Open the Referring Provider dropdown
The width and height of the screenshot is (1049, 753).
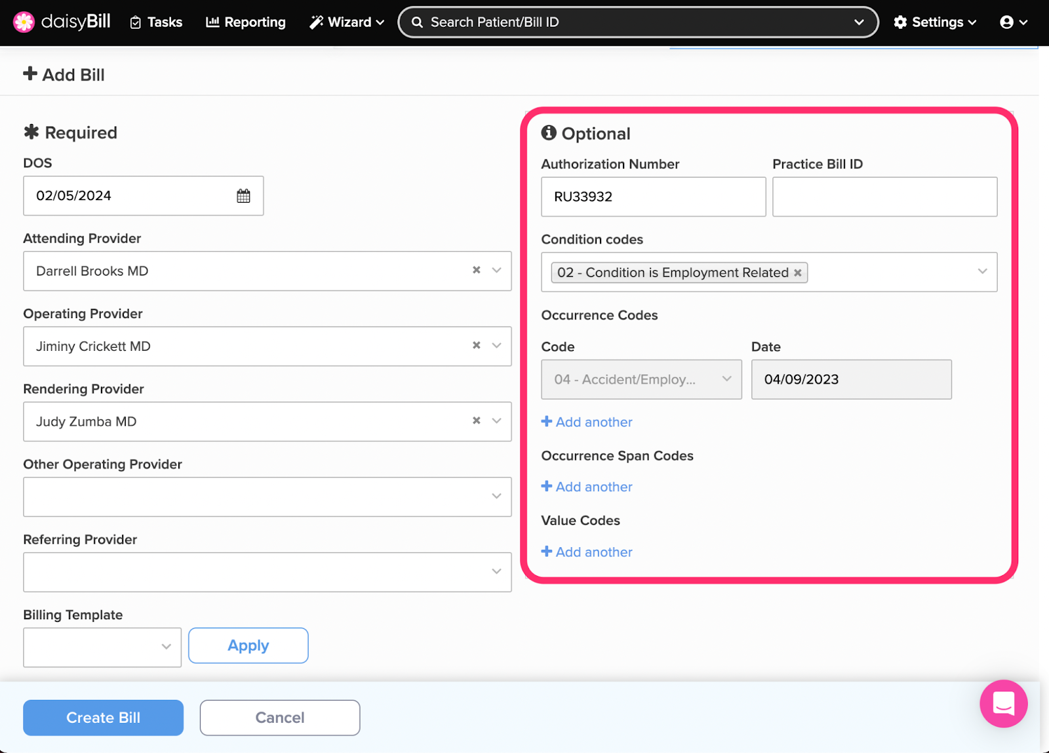267,572
